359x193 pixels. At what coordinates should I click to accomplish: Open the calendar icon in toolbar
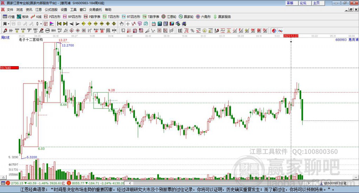pos(154,24)
